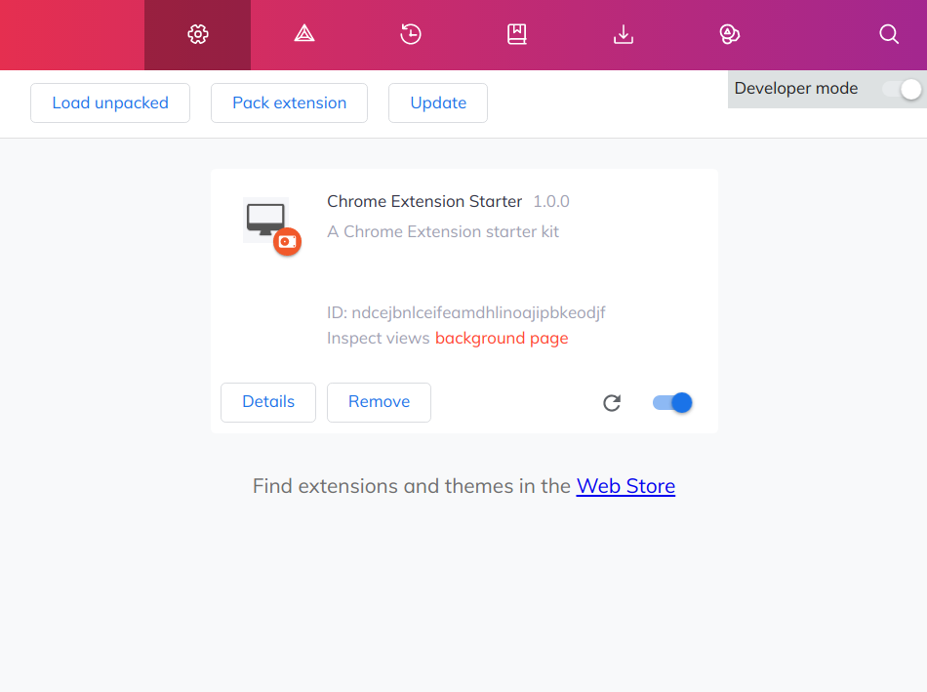This screenshot has height=692, width=927.
Task: Disable the Chrome Extension Starter toggle
Action: coord(672,403)
